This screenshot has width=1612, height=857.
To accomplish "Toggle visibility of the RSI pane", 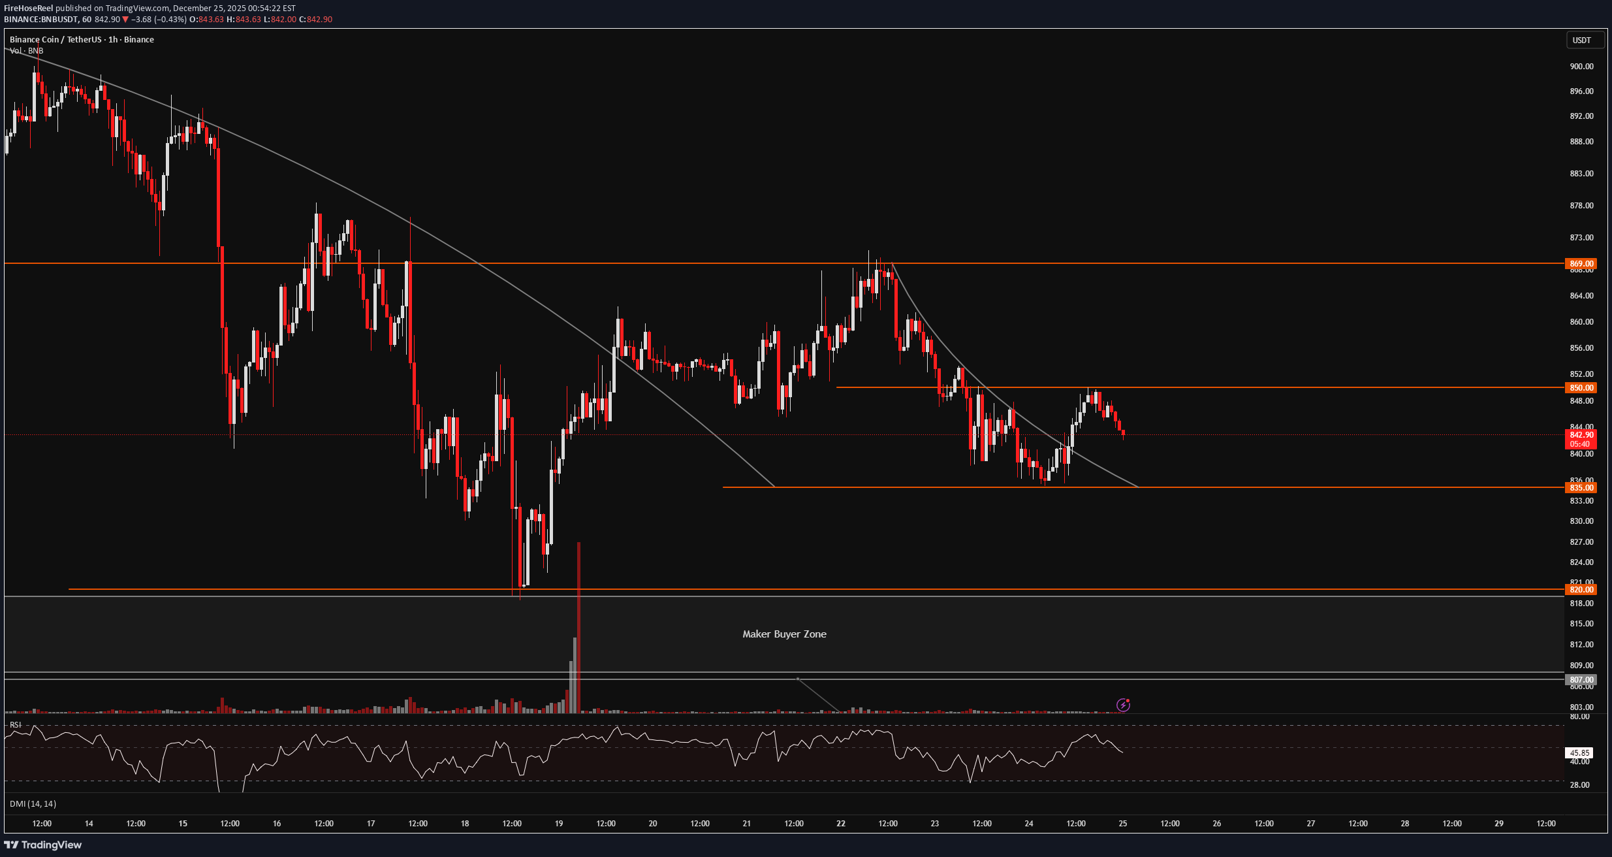I will (16, 724).
